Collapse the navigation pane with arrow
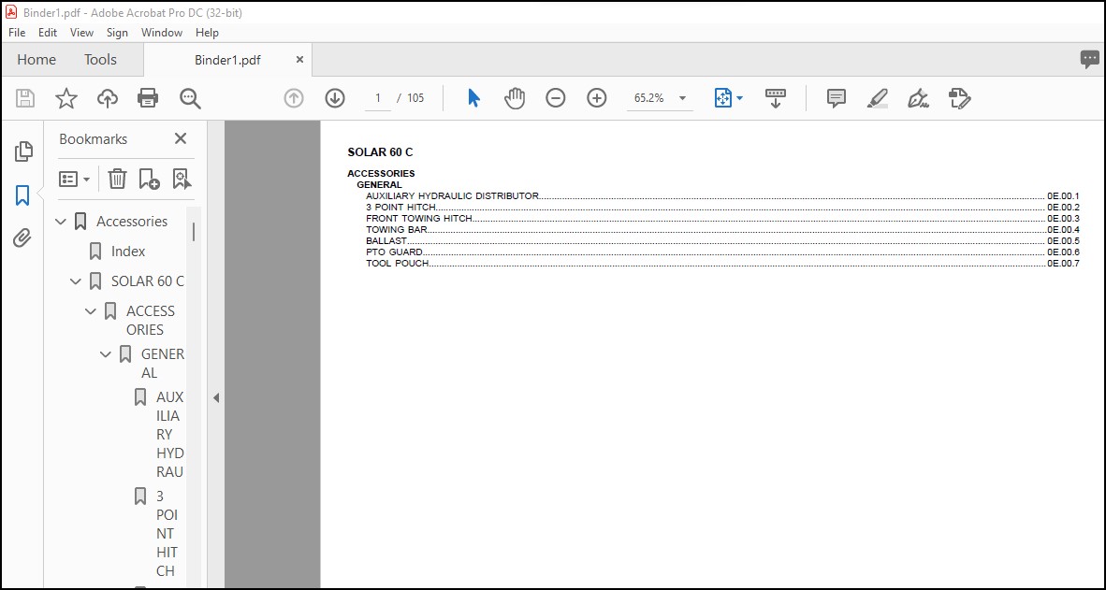The height and width of the screenshot is (590, 1106). [x=216, y=397]
